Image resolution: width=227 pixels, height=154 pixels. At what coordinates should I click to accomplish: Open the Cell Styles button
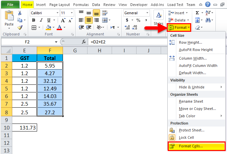point(158,18)
